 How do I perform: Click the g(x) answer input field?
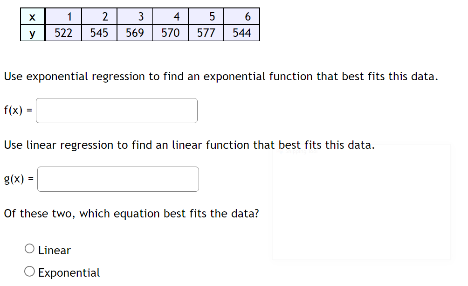(x=118, y=179)
